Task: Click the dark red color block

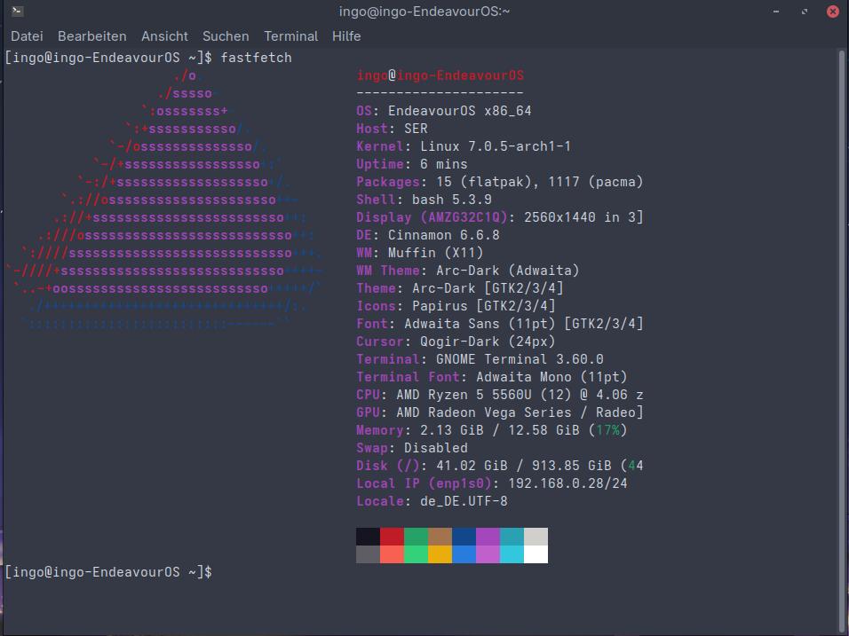Action: click(392, 537)
